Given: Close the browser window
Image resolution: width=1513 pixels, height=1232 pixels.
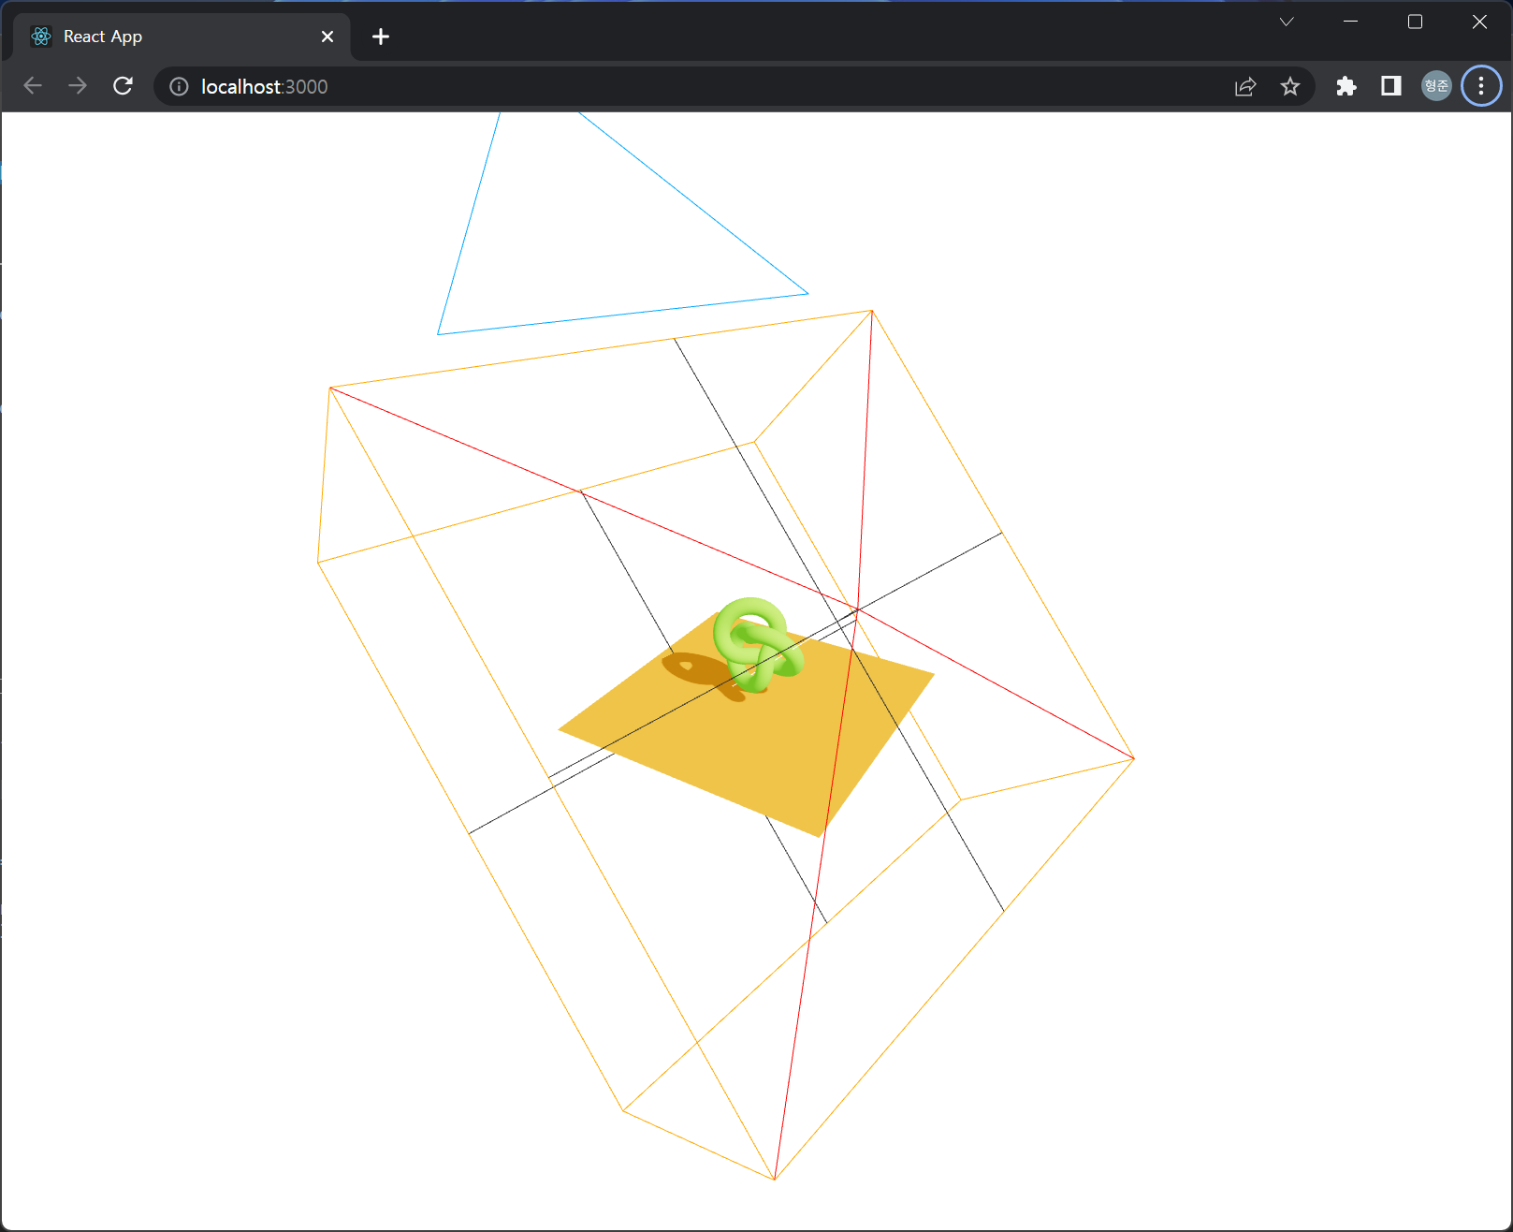Looking at the screenshot, I should [x=1479, y=22].
